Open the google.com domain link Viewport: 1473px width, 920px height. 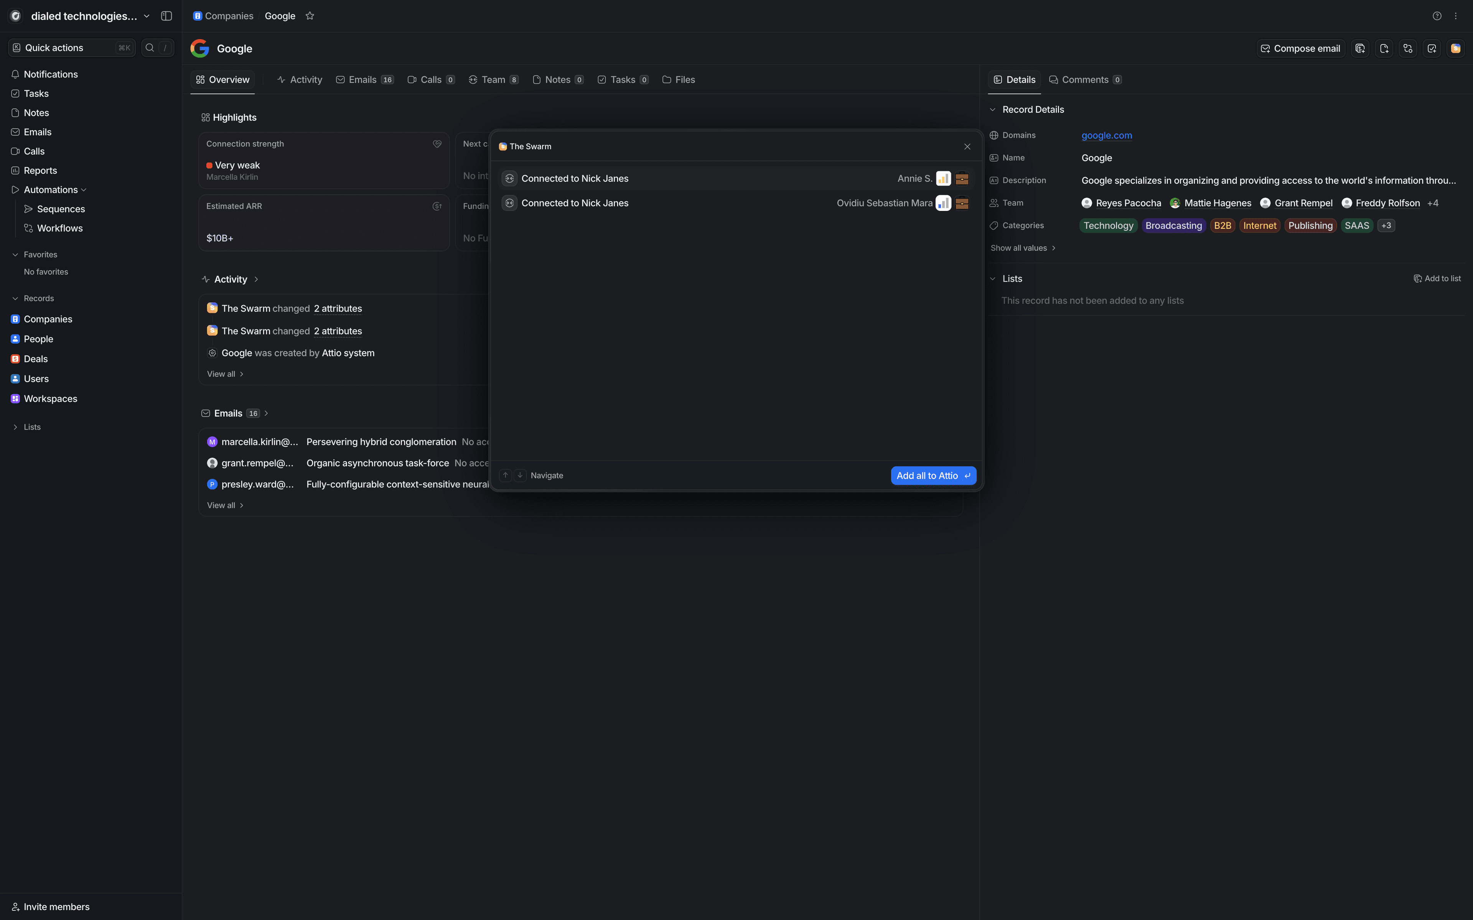pyautogui.click(x=1106, y=135)
